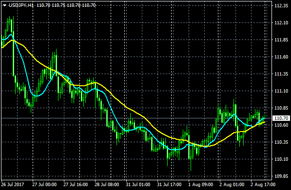Click the horizontal gray current price line
This screenshot has height=190, width=291.
136,118
